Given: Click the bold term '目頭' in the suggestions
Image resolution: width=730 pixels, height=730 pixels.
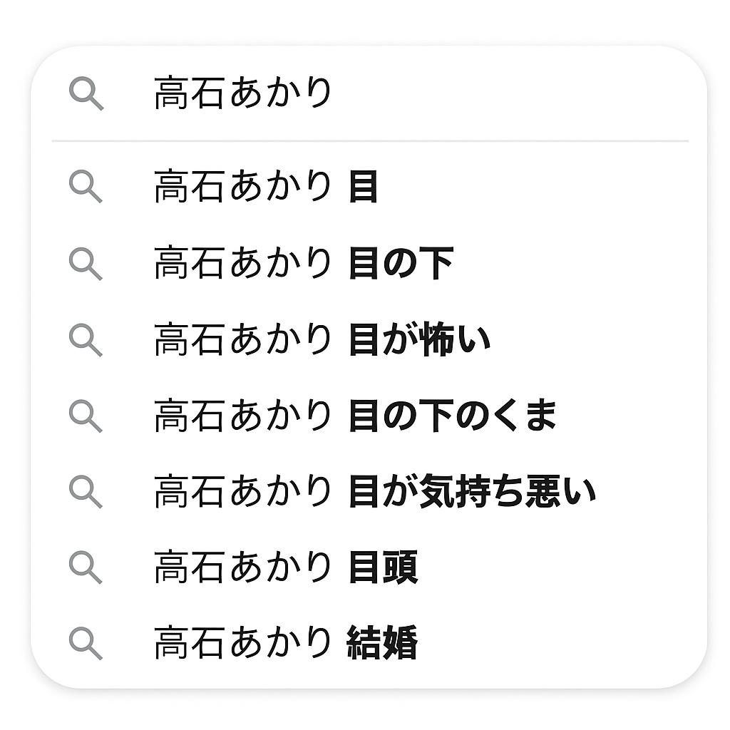Looking at the screenshot, I should 383,568.
